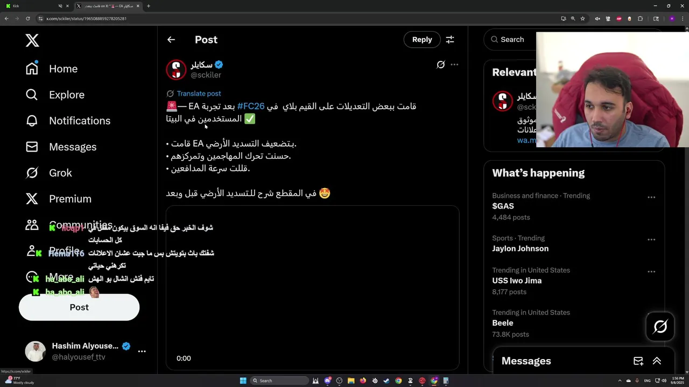Open the browser three-dot menu
Viewport: 689px width, 387px height.
pos(682,18)
